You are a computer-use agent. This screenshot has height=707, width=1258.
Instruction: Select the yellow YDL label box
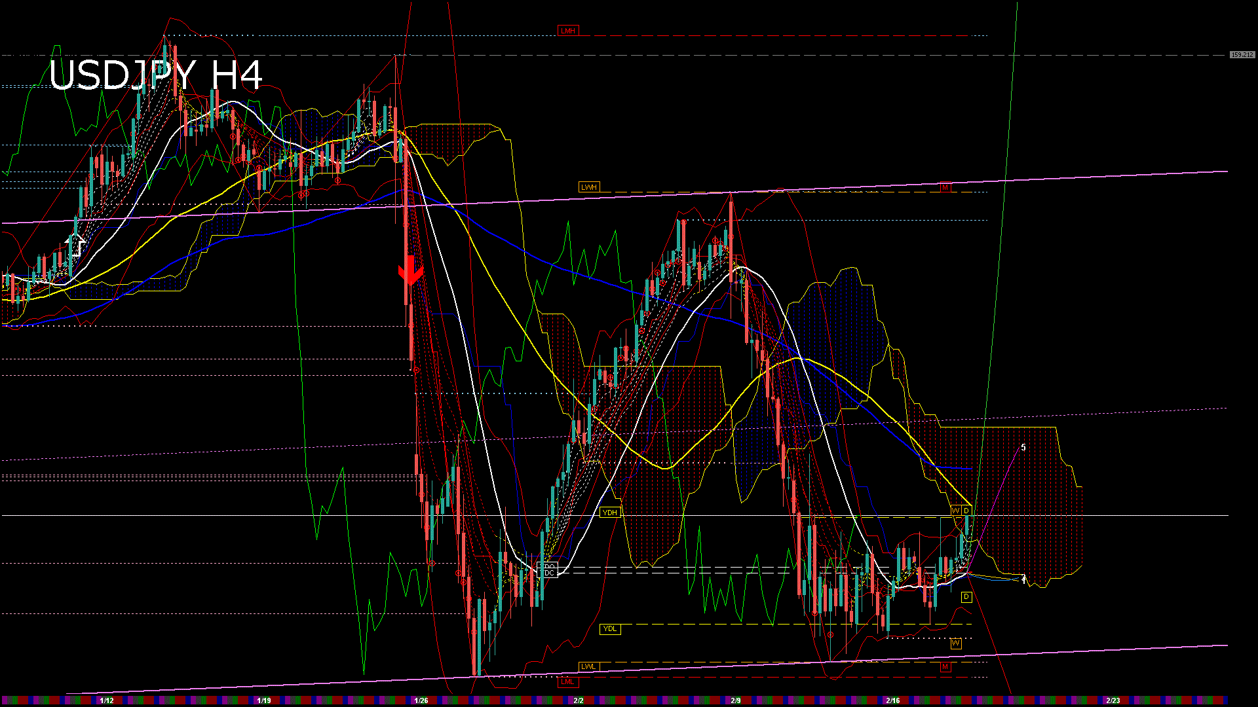pyautogui.click(x=609, y=629)
